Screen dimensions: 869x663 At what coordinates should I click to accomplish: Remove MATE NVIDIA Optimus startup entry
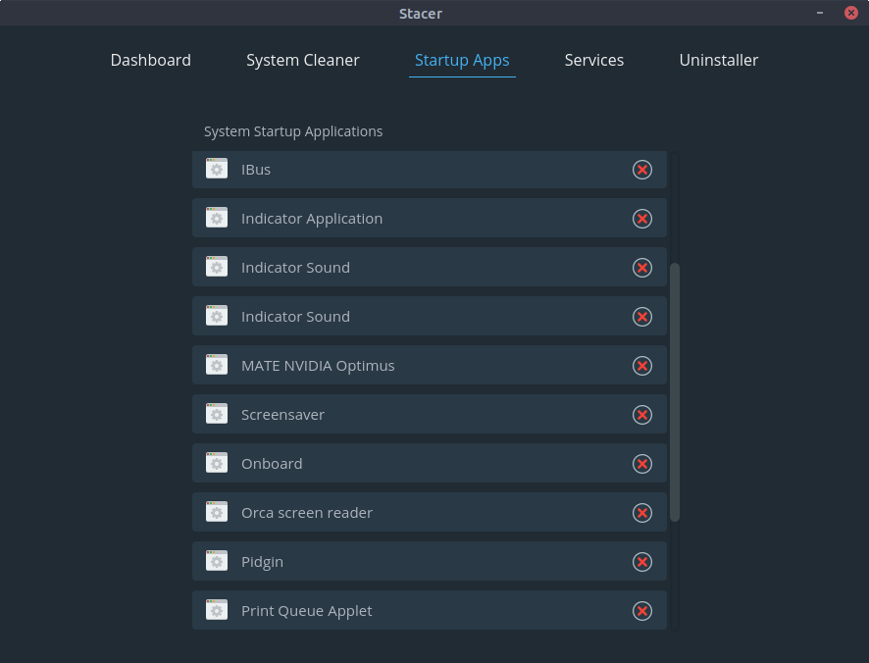pyautogui.click(x=641, y=366)
